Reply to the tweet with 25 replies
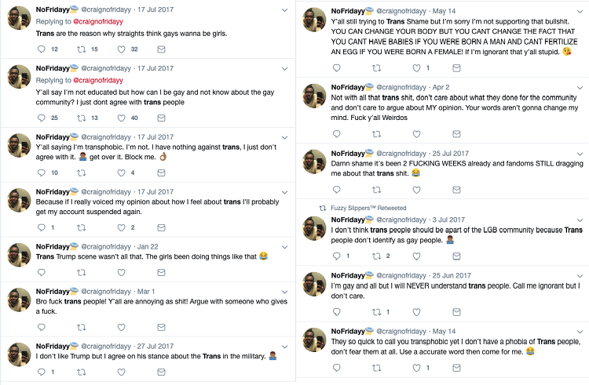 pyautogui.click(x=42, y=118)
